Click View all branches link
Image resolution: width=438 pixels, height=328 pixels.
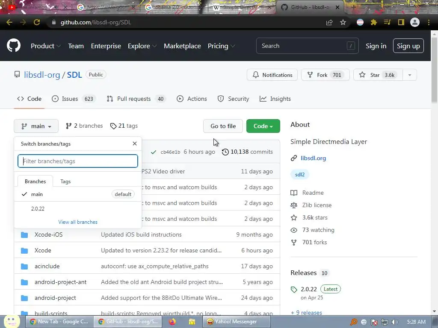coord(78,222)
